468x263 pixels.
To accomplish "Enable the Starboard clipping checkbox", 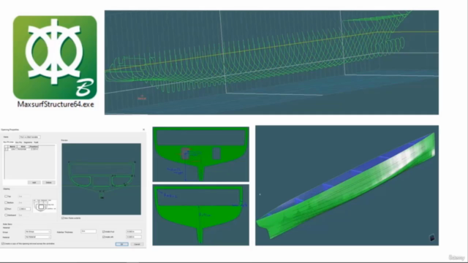I will tap(6, 215).
